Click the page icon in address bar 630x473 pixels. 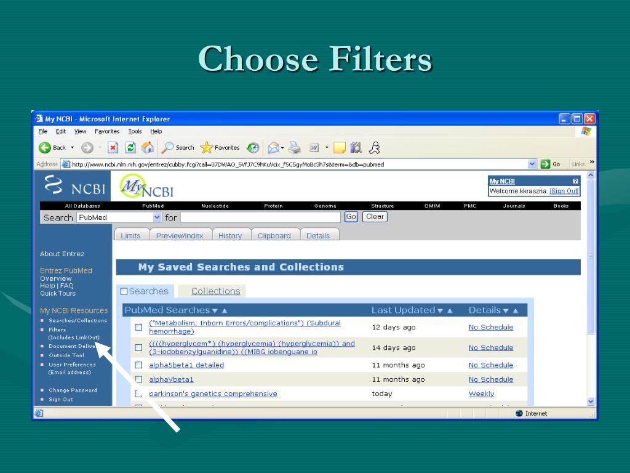[65, 164]
